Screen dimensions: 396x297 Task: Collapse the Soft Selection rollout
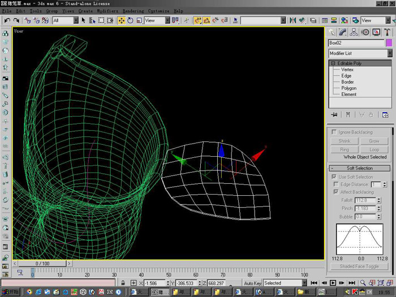(x=360, y=168)
